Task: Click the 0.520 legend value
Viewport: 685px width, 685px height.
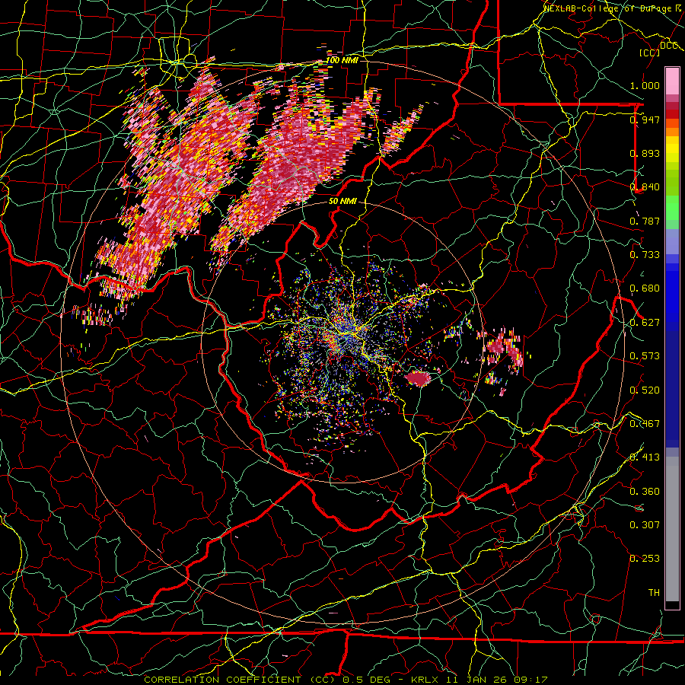Action: point(645,390)
